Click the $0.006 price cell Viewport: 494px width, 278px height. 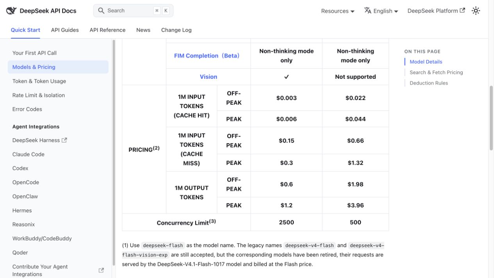[x=287, y=119]
